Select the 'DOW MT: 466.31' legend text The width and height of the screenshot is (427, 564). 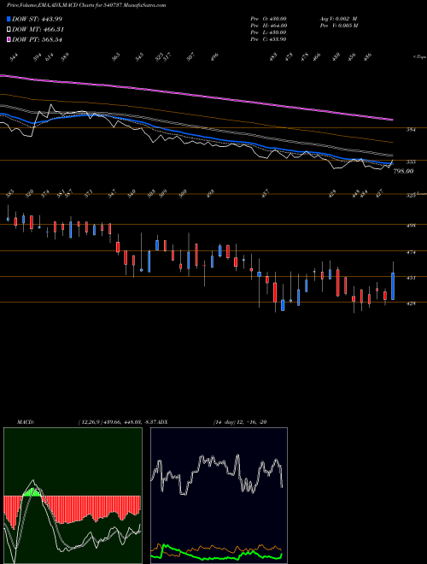(x=38, y=30)
